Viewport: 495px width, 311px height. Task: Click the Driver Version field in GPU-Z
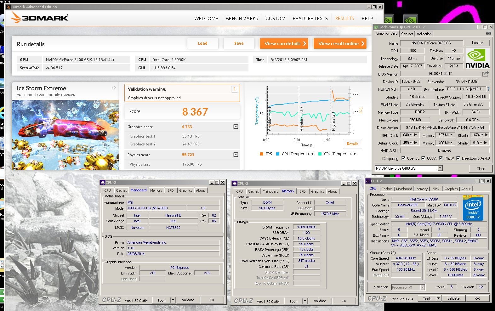click(445, 127)
